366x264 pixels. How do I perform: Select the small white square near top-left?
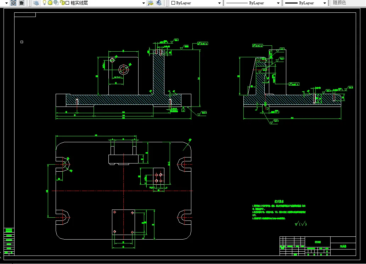pyautogui.click(x=22, y=42)
